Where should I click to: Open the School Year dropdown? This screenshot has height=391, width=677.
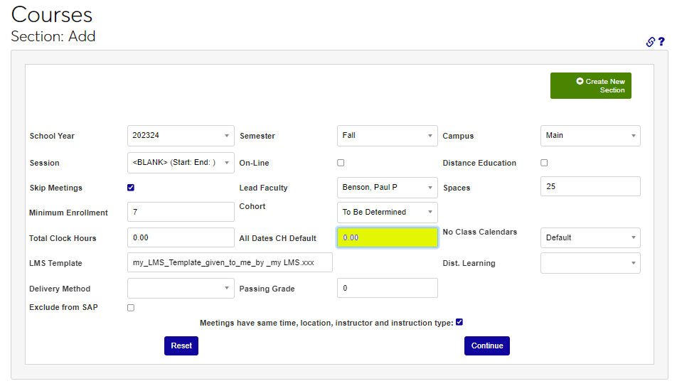[x=181, y=136]
